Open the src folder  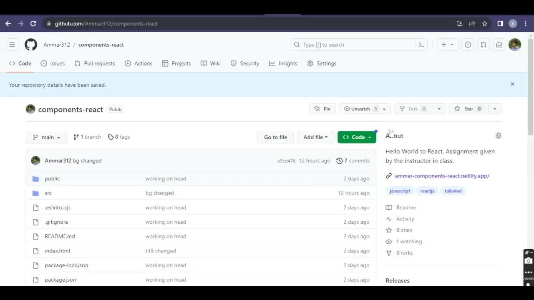tap(48, 193)
